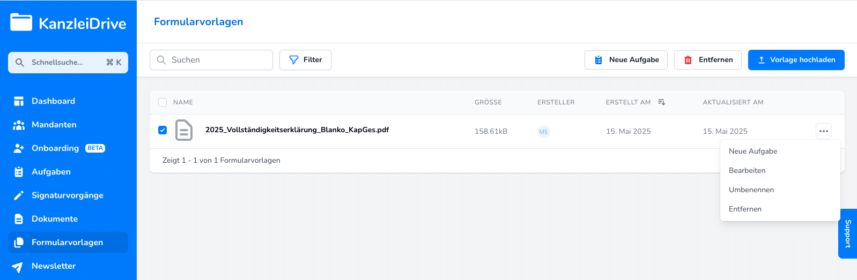The image size is (857, 280).
Task: Uncheck the KapGes.pdf row checkbox
Action: 162,130
